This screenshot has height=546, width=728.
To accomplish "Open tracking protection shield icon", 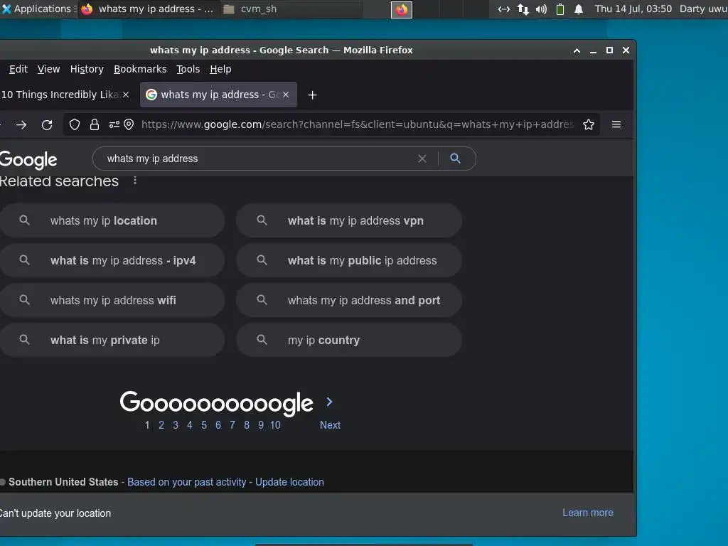I will (x=75, y=124).
